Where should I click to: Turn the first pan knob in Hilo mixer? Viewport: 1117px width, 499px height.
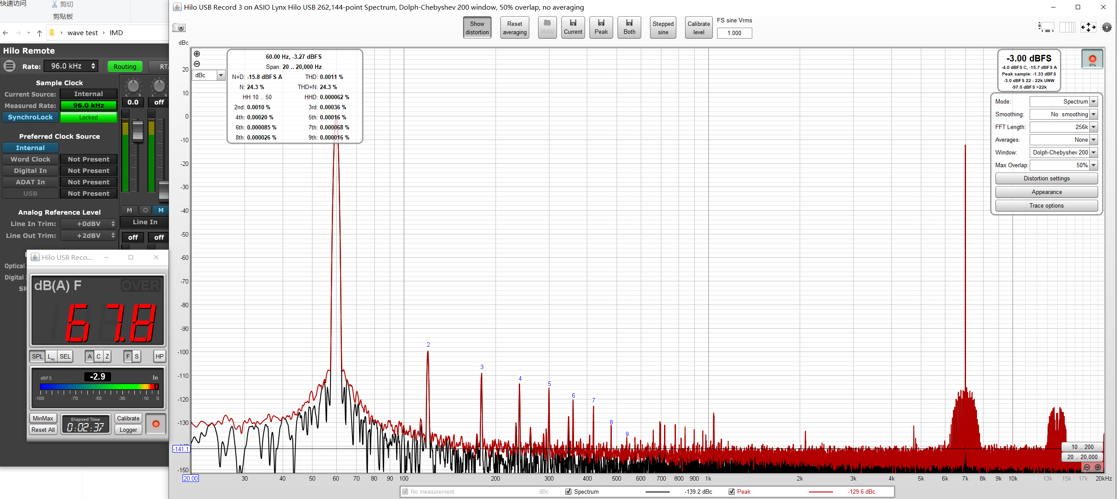(133, 86)
